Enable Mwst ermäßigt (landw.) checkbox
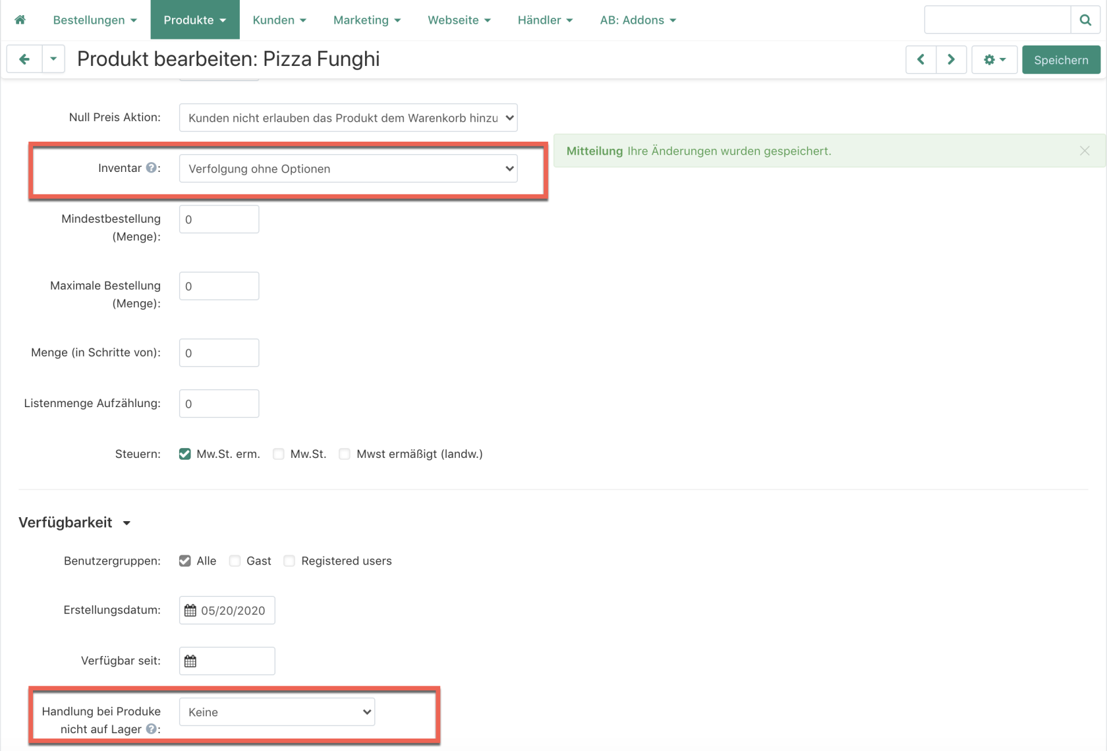This screenshot has width=1107, height=751. (345, 454)
